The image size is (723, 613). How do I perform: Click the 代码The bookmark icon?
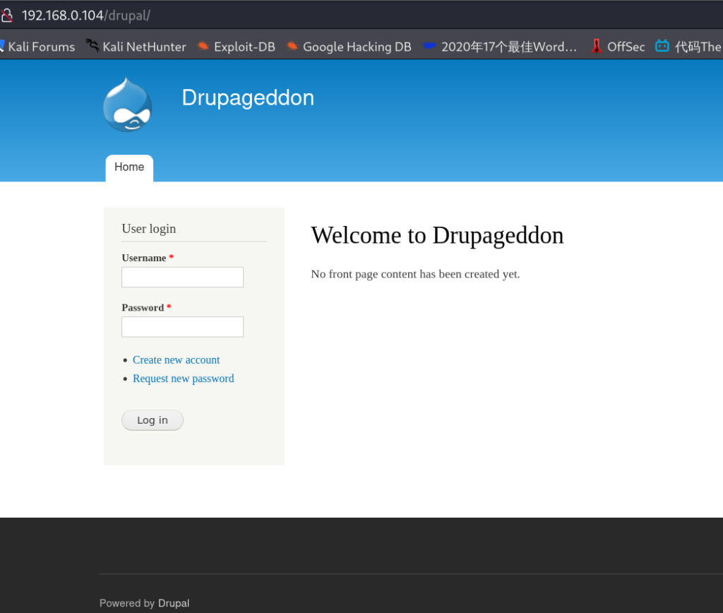(x=662, y=46)
